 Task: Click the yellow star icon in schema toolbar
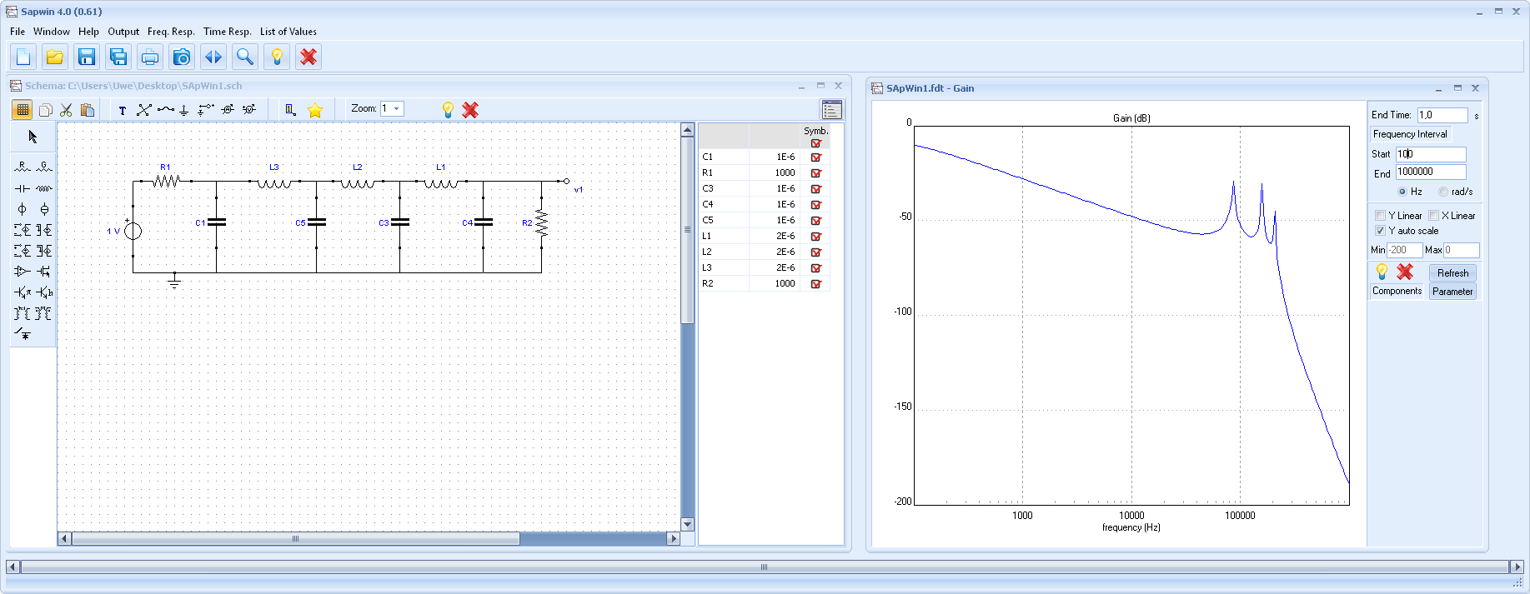coord(315,110)
